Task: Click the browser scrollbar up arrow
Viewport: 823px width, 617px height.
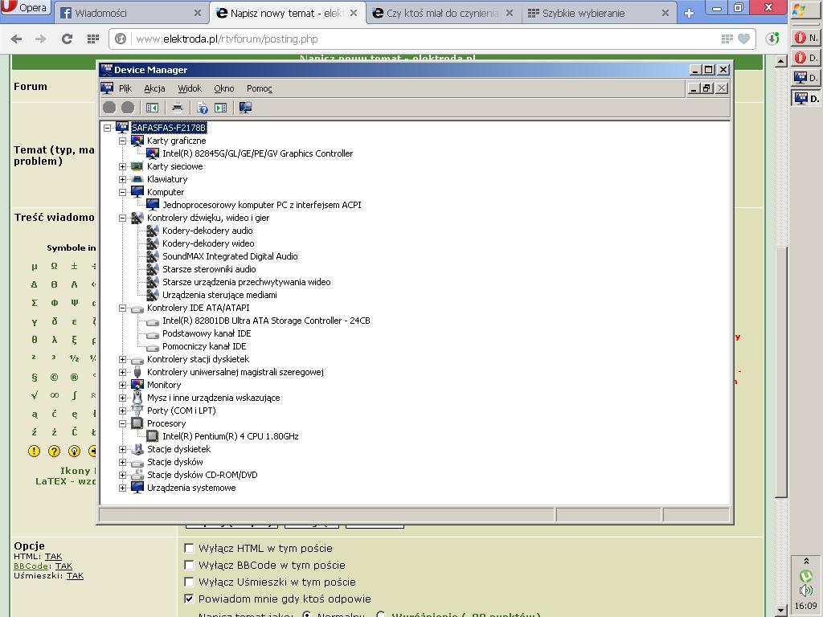Action: (x=781, y=61)
